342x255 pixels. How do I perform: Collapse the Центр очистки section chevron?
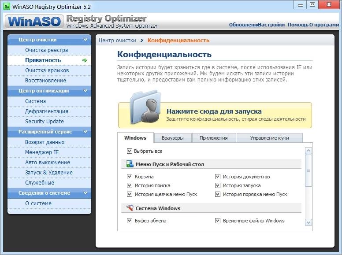click(x=85, y=40)
